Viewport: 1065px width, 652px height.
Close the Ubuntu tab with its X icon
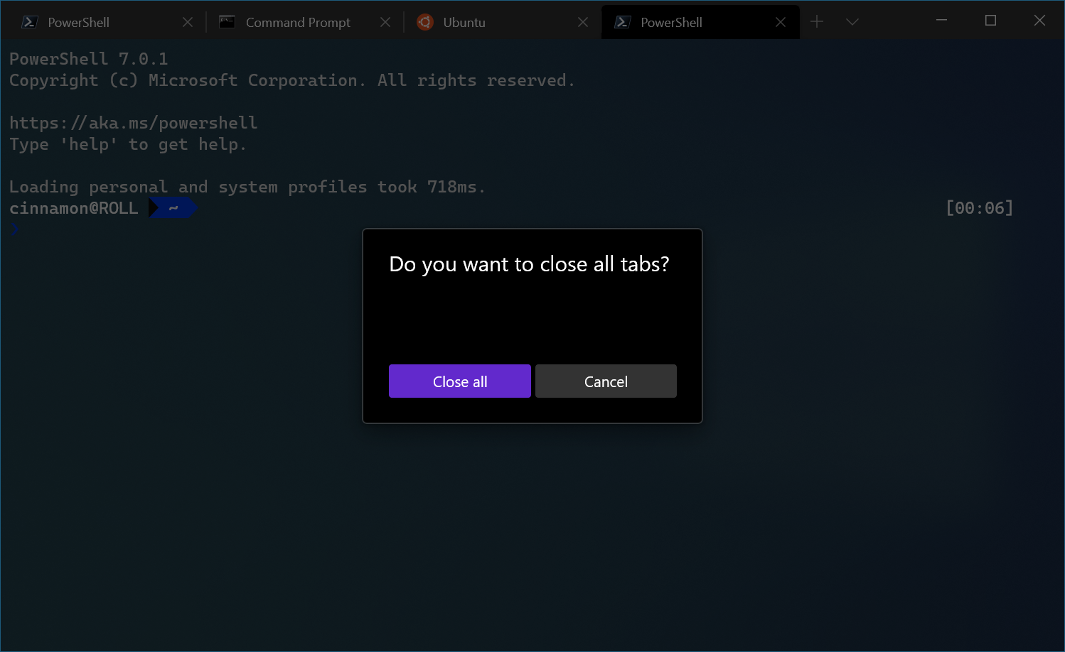582,21
